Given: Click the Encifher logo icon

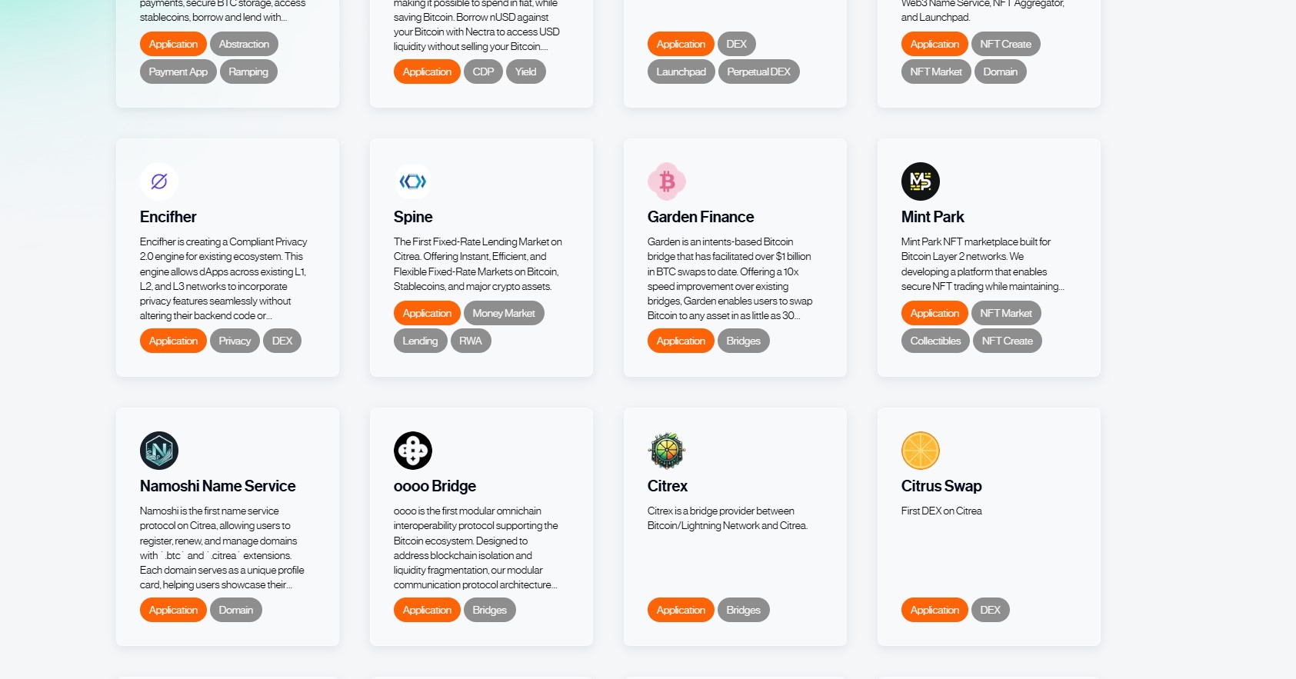Looking at the screenshot, I should point(159,181).
